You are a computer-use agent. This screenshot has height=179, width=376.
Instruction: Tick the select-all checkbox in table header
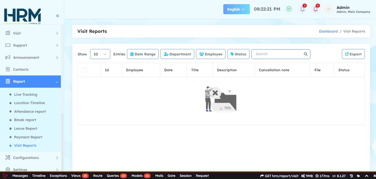pyautogui.click(x=85, y=70)
